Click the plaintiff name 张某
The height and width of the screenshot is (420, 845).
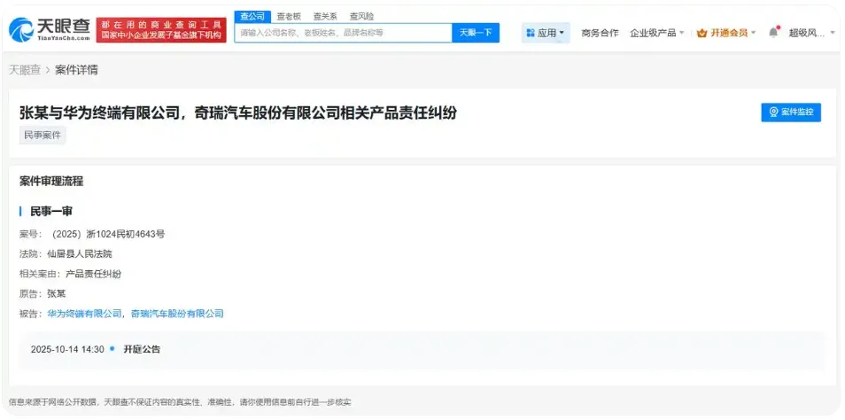tap(56, 294)
